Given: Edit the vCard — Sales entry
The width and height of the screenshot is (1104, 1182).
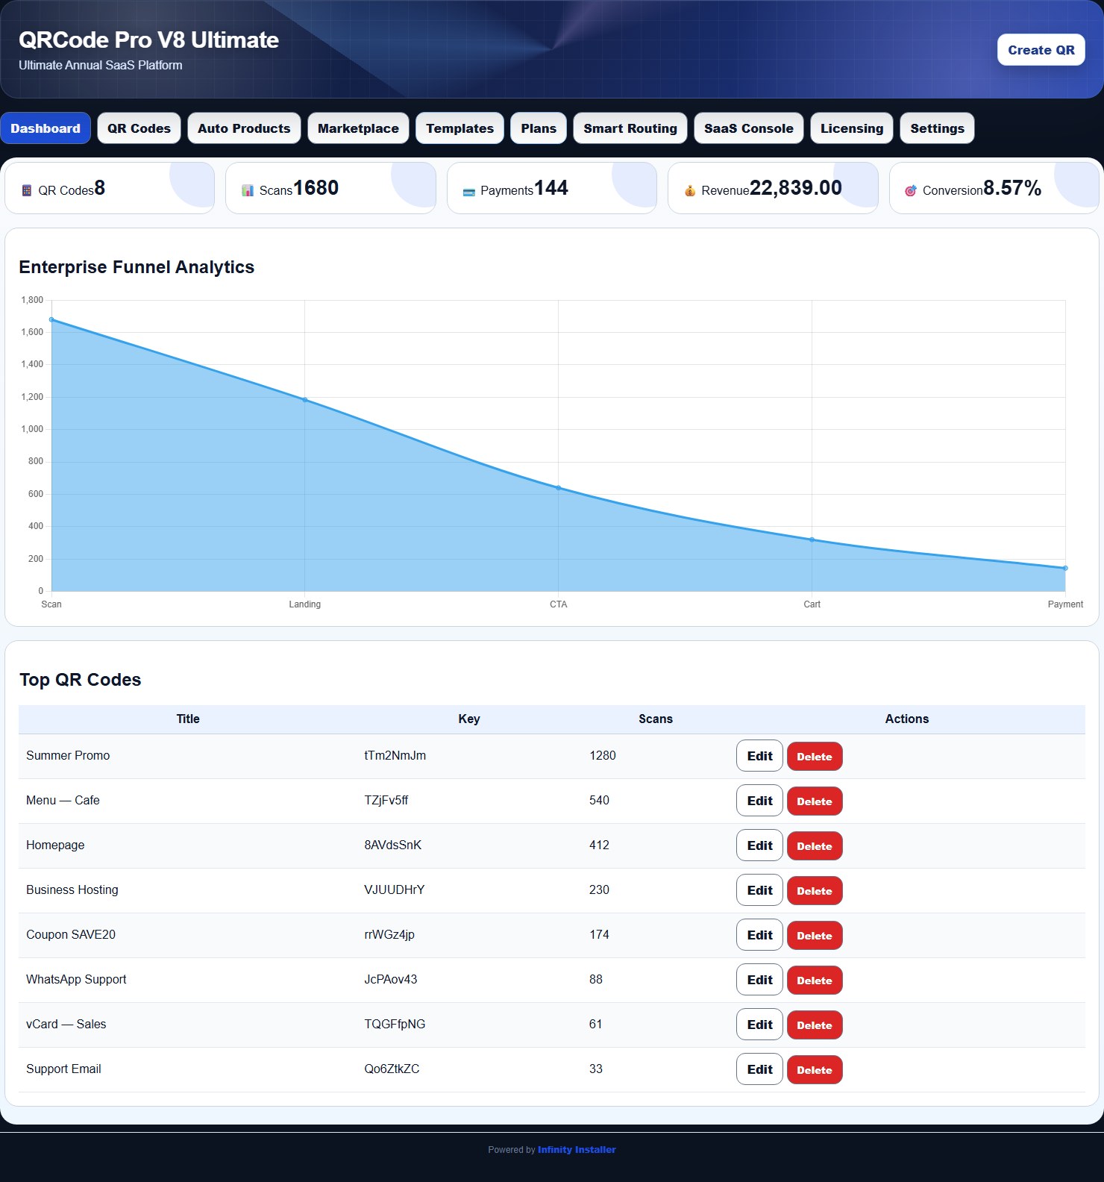Looking at the screenshot, I should (759, 1025).
